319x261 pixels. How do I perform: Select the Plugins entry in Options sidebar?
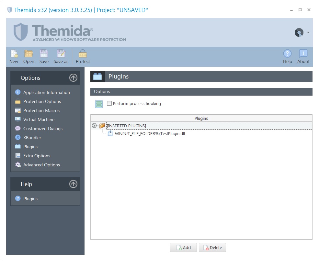pos(30,147)
